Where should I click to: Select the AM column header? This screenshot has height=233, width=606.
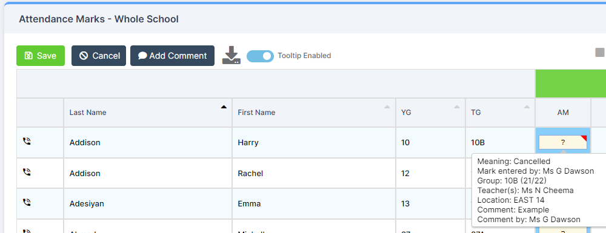563,113
